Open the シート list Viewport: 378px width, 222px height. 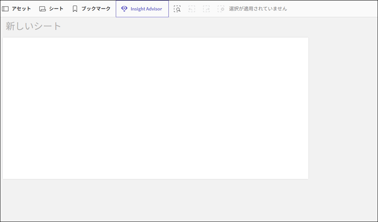(x=51, y=9)
